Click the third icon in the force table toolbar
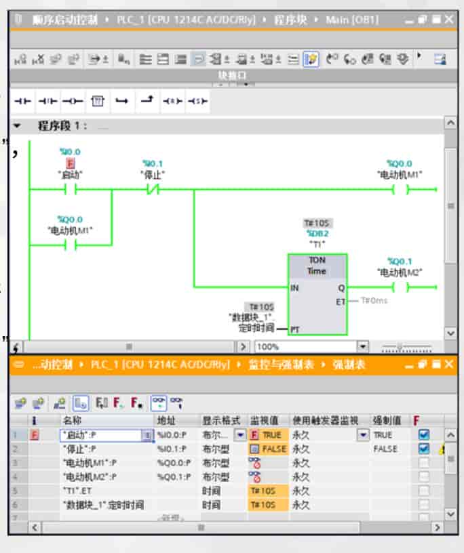Screen dimensions: 464x553 coord(59,403)
